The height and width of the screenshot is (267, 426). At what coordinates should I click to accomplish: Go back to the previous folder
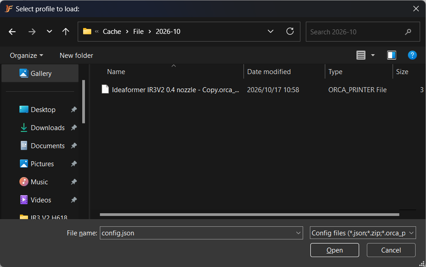pyautogui.click(x=12, y=32)
